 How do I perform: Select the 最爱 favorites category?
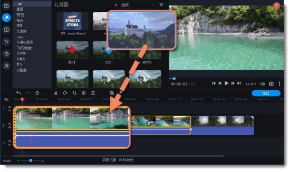point(20,9)
